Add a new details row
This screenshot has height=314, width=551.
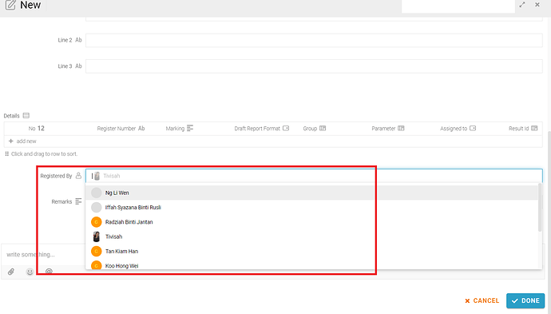click(22, 141)
